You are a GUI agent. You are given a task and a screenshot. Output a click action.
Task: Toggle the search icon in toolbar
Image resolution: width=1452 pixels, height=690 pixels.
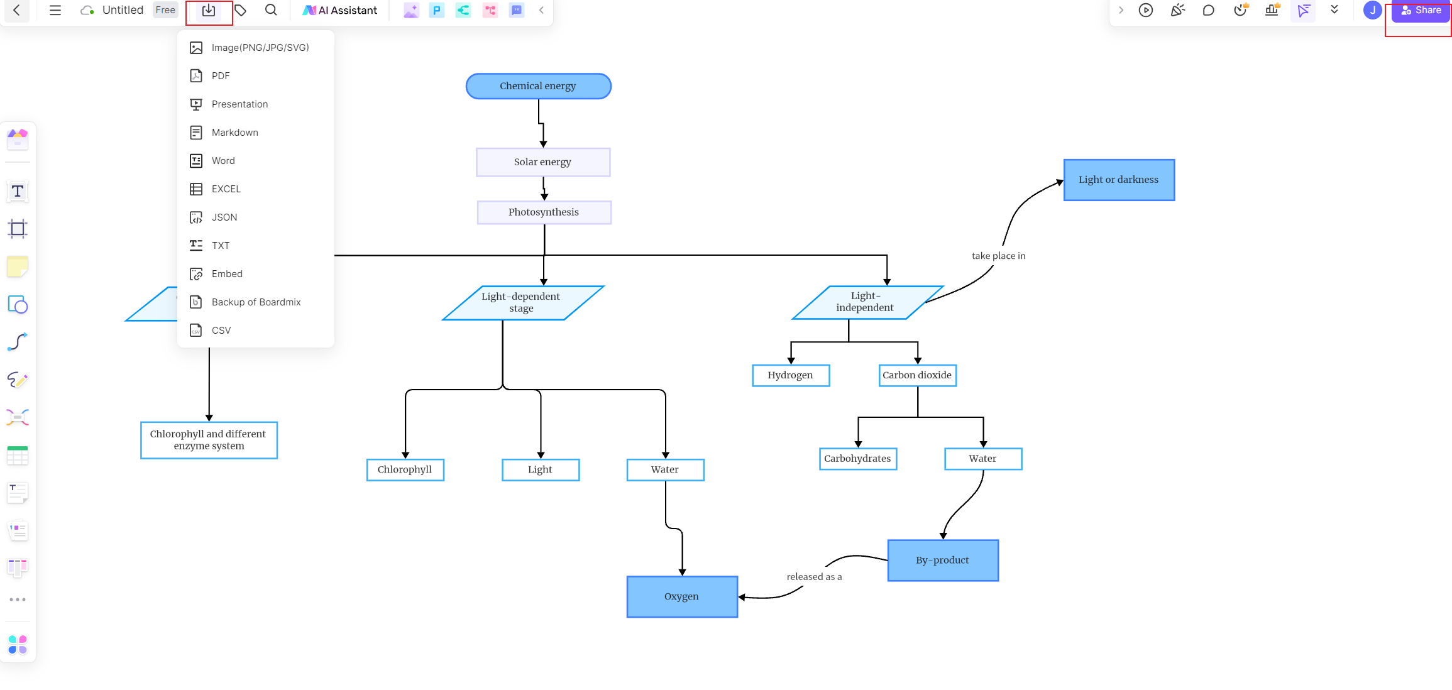pos(270,10)
